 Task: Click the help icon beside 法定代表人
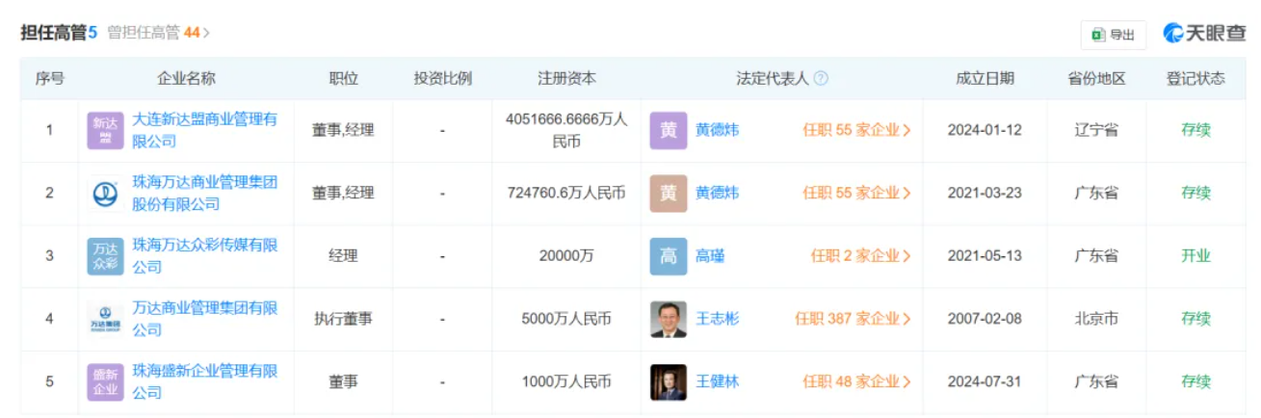coord(821,79)
